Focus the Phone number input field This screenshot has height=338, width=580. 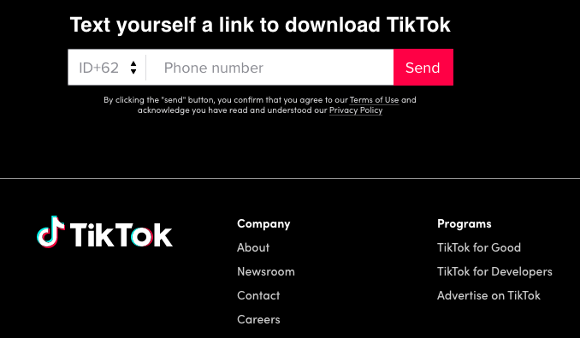270,68
